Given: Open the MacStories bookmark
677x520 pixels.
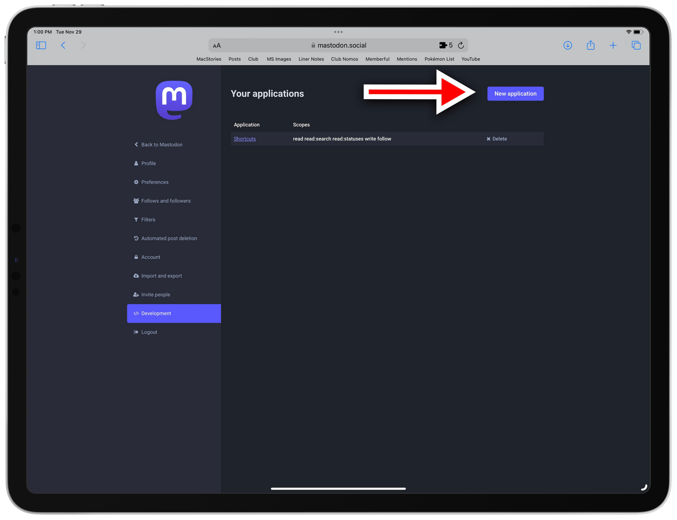Looking at the screenshot, I should pos(209,59).
